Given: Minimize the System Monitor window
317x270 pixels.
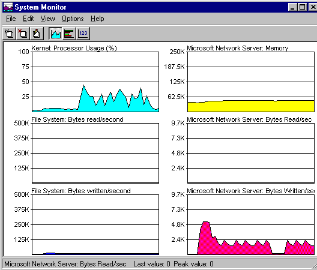Looking at the screenshot, I should pyautogui.click(x=292, y=7).
